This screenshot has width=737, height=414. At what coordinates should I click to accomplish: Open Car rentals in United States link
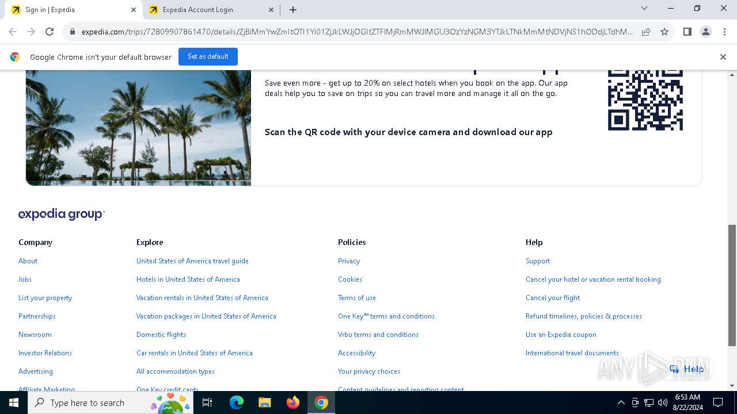tap(194, 353)
